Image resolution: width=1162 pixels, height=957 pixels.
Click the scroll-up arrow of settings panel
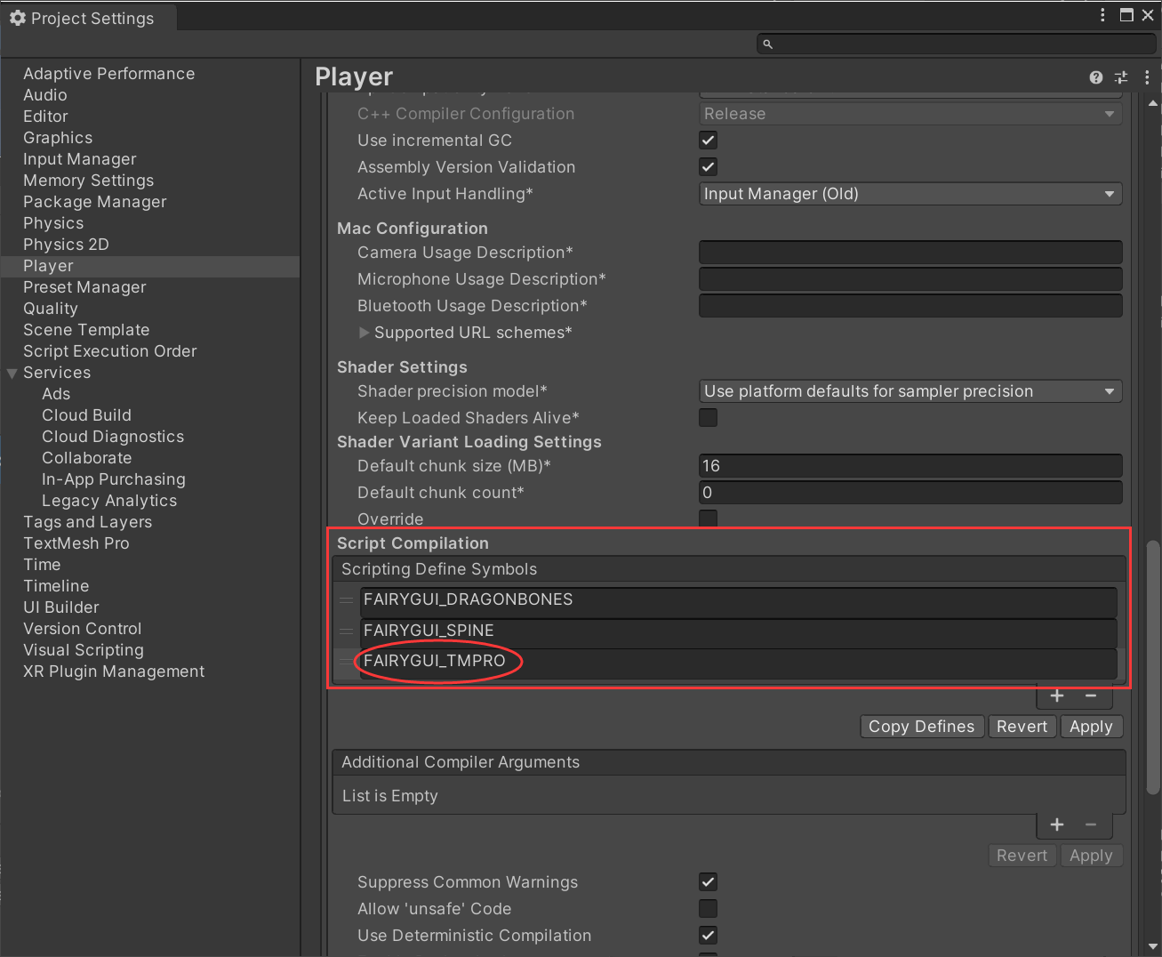(x=1153, y=103)
